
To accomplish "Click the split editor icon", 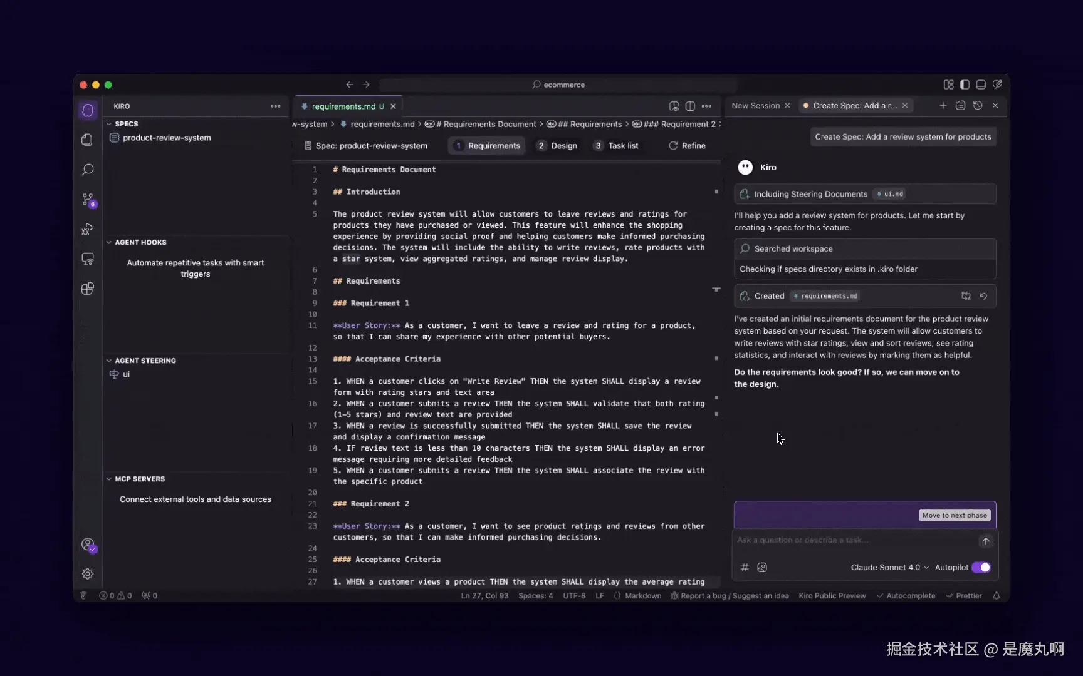I will pyautogui.click(x=690, y=106).
